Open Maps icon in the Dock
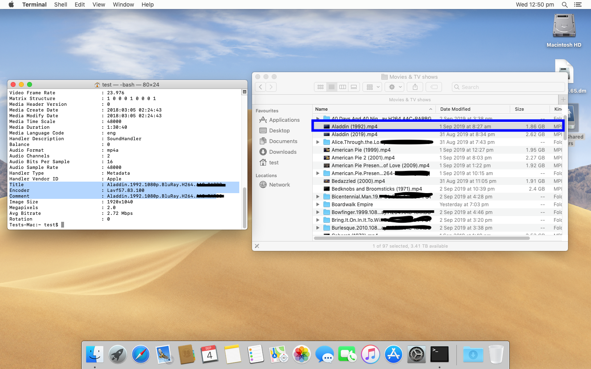 point(279,354)
